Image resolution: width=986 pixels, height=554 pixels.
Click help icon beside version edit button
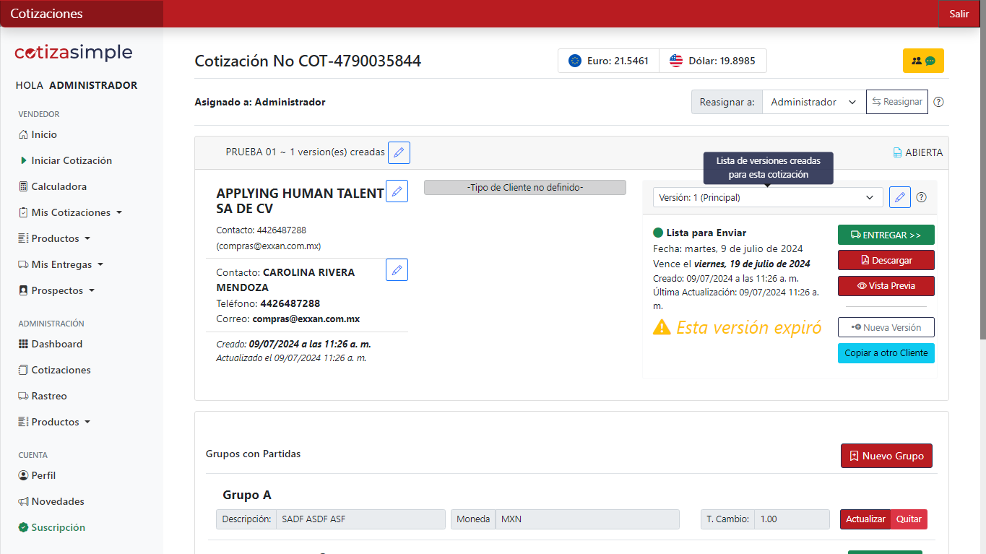921,197
